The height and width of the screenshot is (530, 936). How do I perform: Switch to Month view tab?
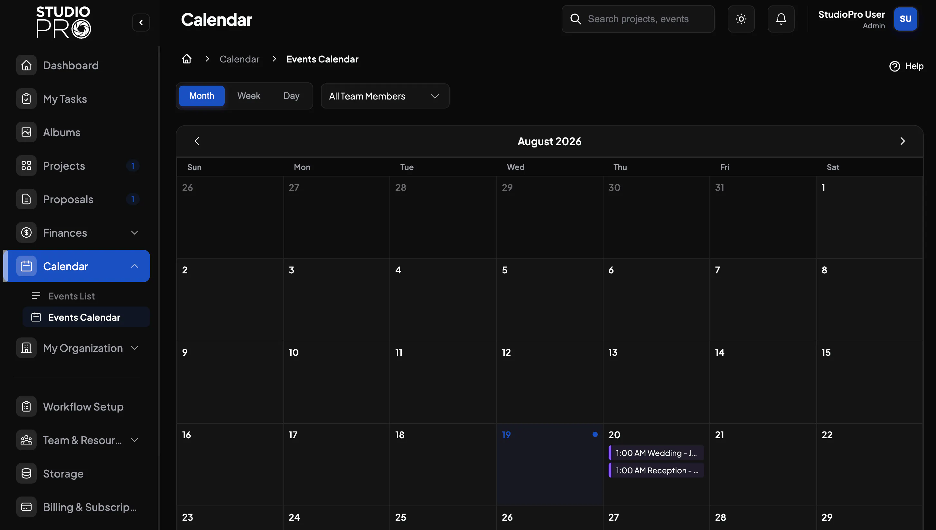(201, 96)
